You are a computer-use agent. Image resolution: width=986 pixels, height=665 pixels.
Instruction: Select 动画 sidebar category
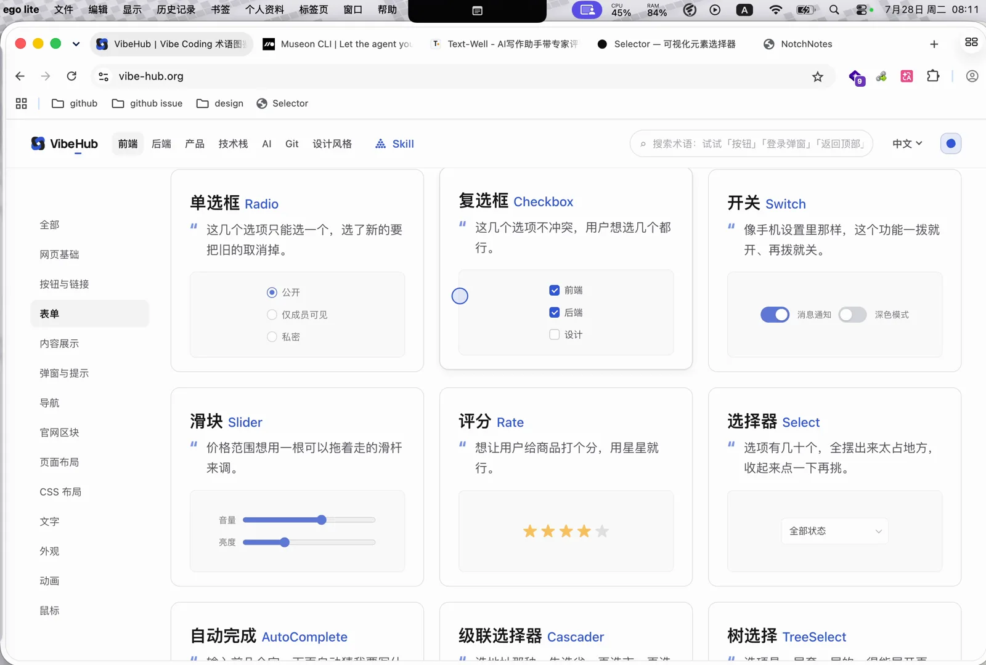click(90, 581)
